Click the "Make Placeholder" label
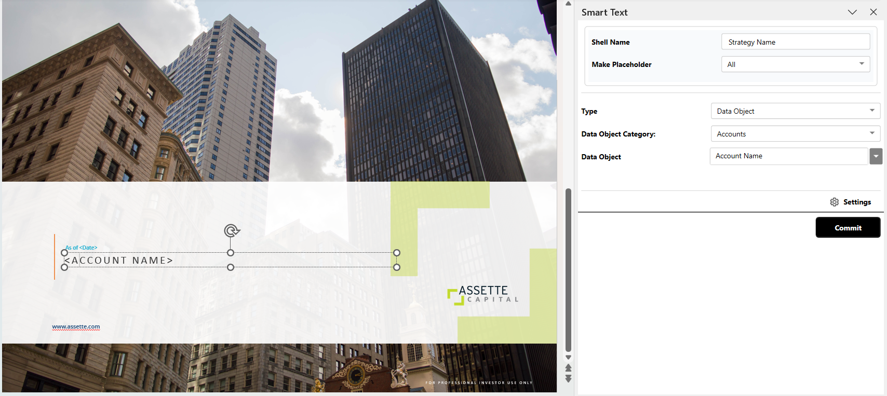Viewport: 887px width, 396px height. pos(622,64)
